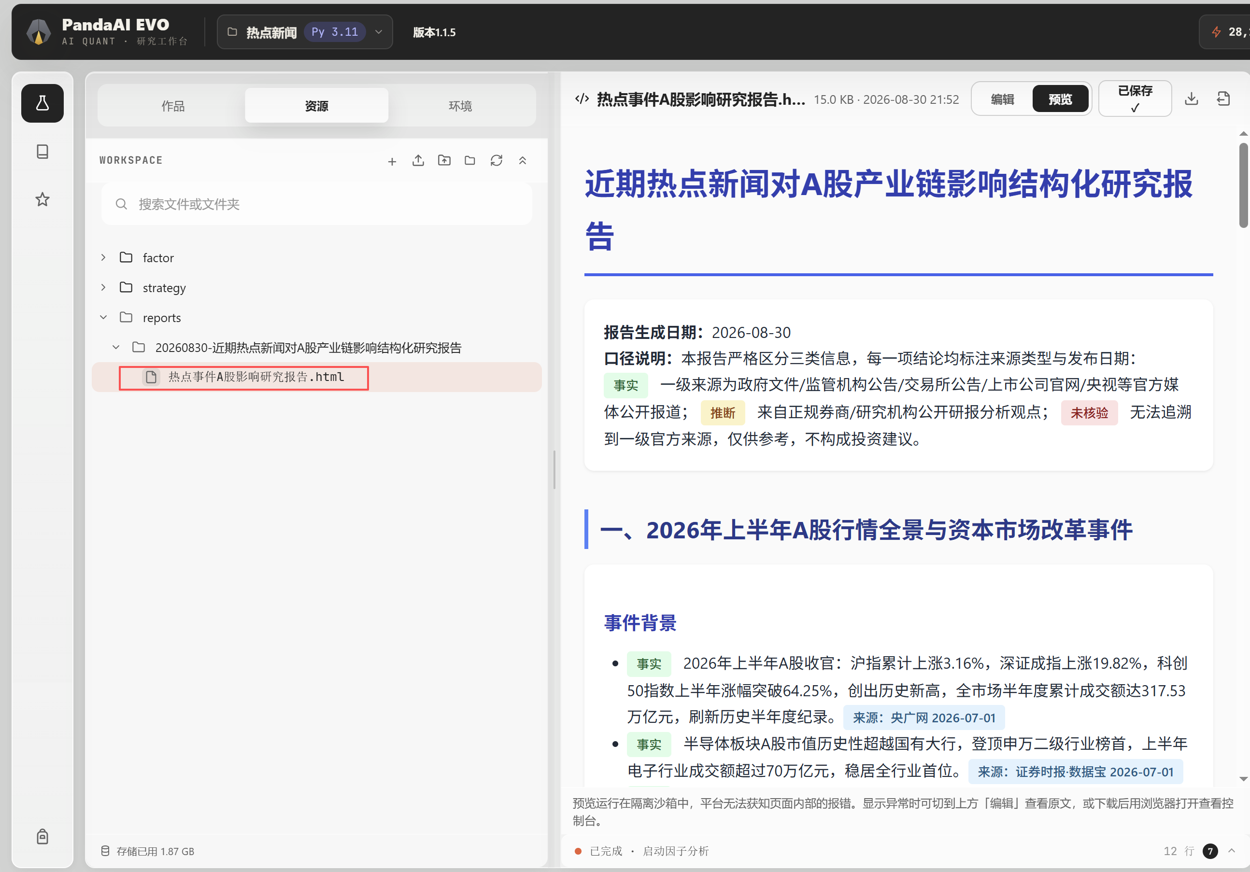Select the reports folder row
This screenshot has width=1250, height=872.
pos(316,317)
